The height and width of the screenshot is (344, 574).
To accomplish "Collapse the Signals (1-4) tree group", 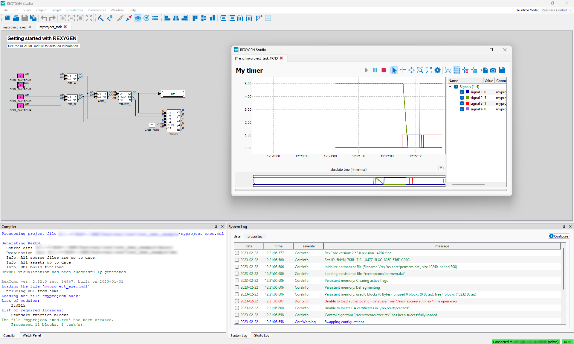I will [450, 86].
